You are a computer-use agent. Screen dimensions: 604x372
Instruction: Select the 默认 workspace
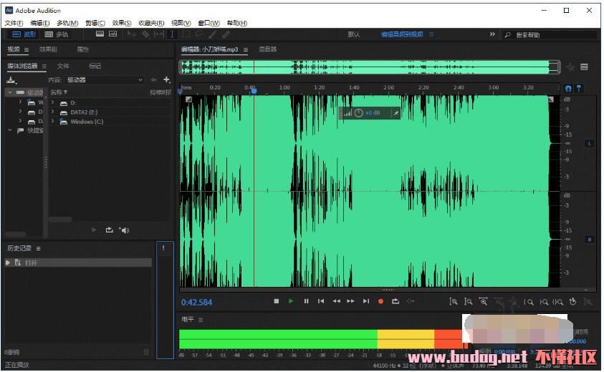(354, 34)
